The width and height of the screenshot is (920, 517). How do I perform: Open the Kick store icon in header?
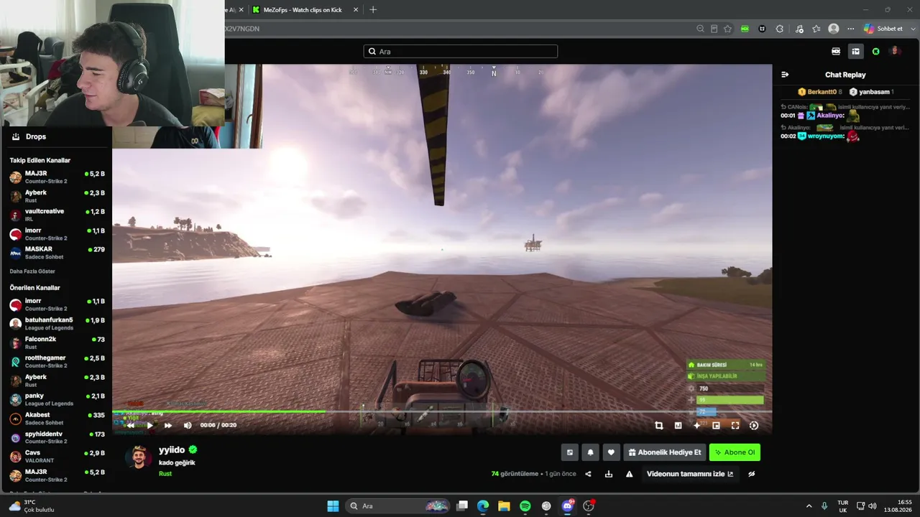[x=836, y=52]
